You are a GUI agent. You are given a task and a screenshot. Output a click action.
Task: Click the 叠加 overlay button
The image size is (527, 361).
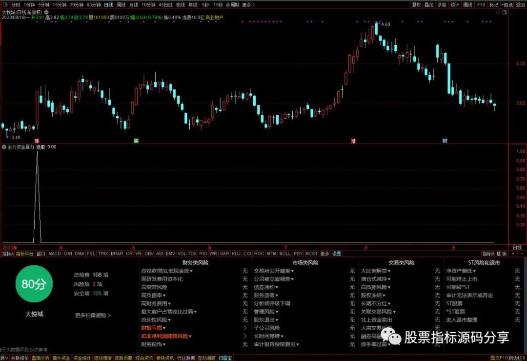[429, 5]
